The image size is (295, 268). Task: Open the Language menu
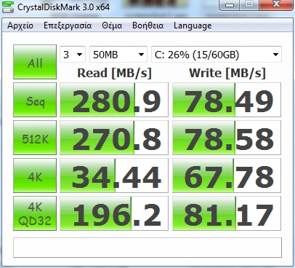pyautogui.click(x=193, y=25)
